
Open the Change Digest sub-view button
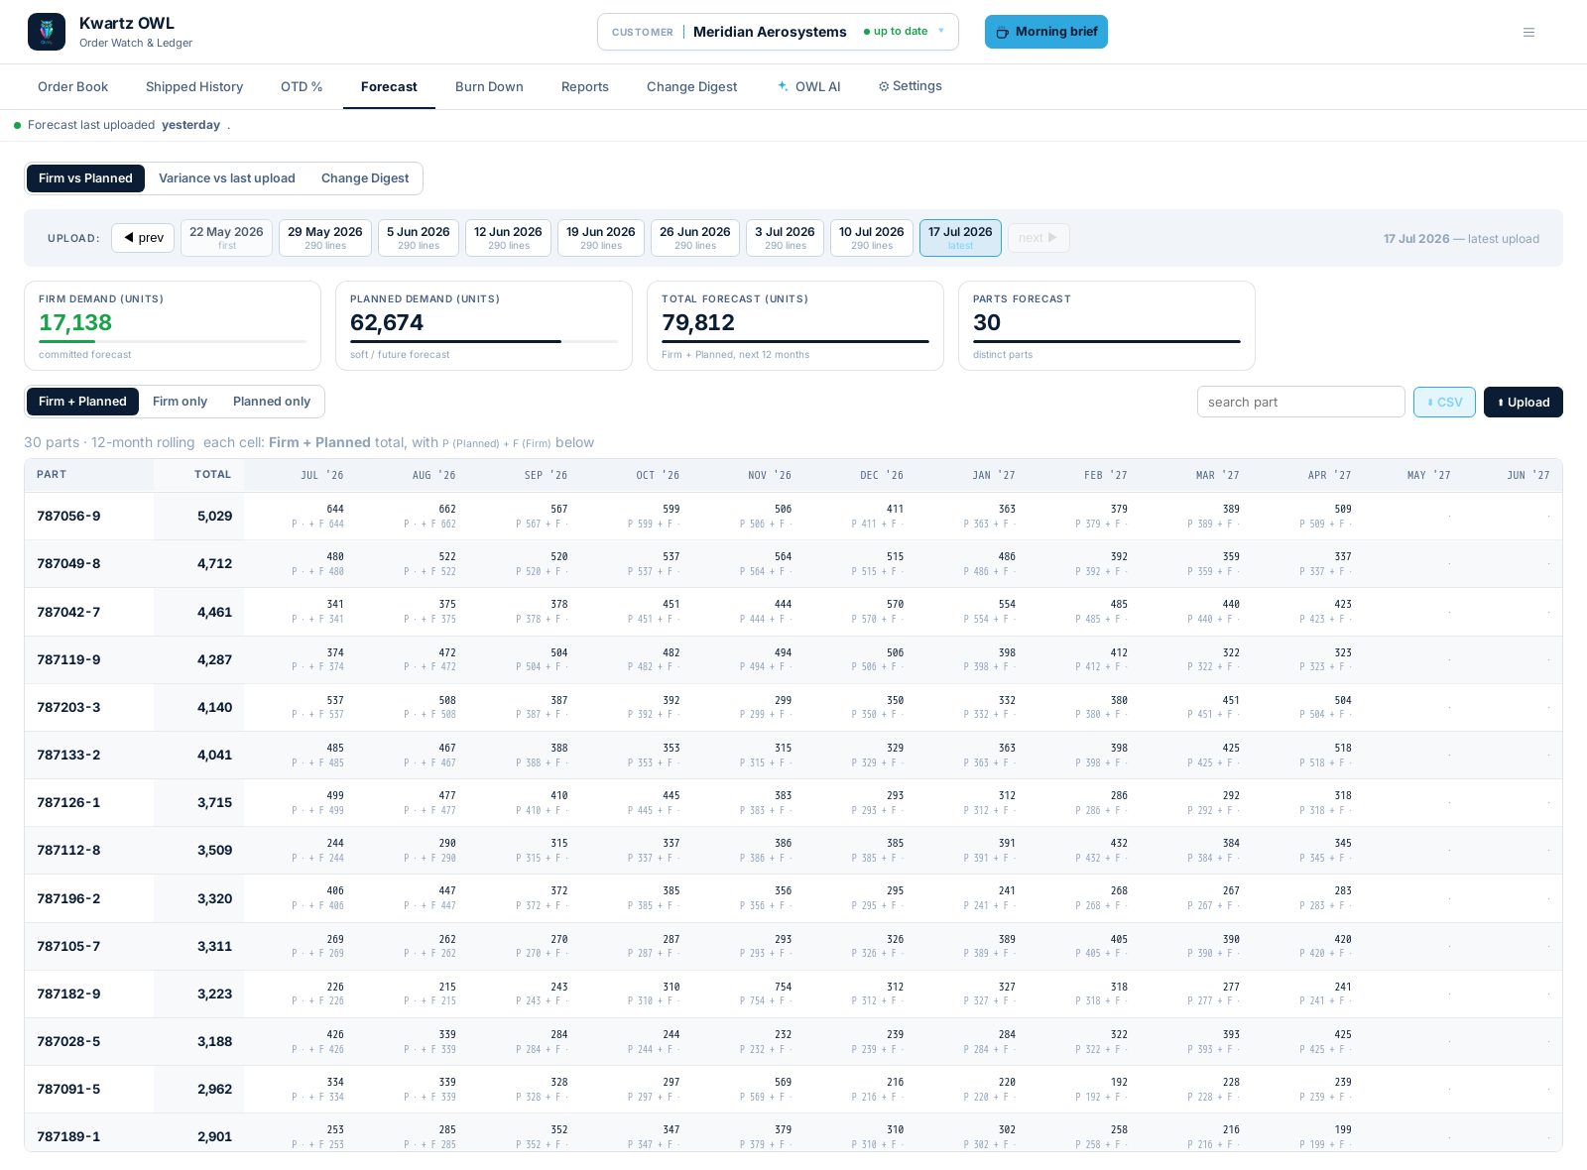tap(365, 178)
